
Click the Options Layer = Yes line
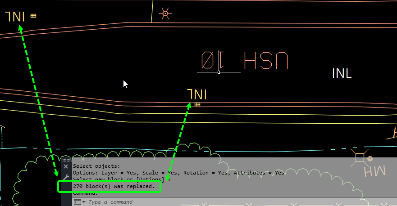(x=178, y=173)
